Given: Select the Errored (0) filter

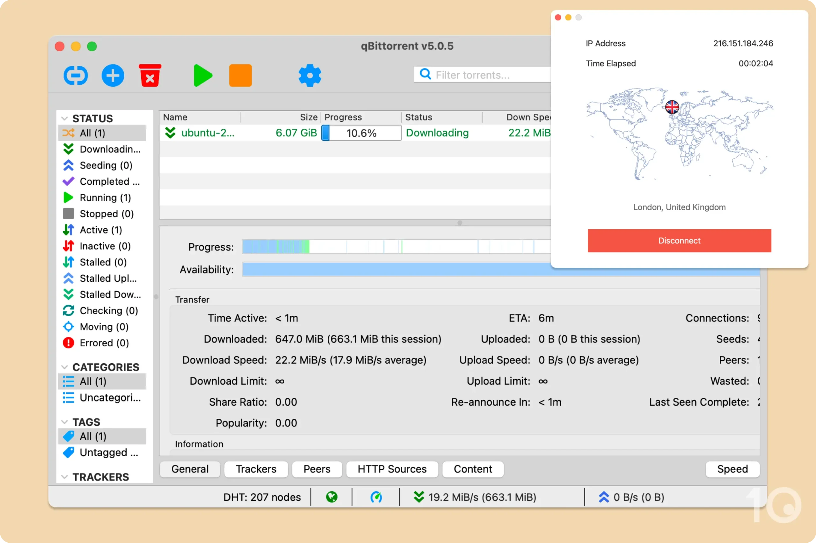Looking at the screenshot, I should (x=102, y=343).
